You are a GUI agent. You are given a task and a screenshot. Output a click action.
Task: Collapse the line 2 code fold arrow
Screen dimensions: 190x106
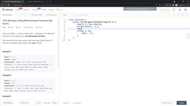(66, 22)
